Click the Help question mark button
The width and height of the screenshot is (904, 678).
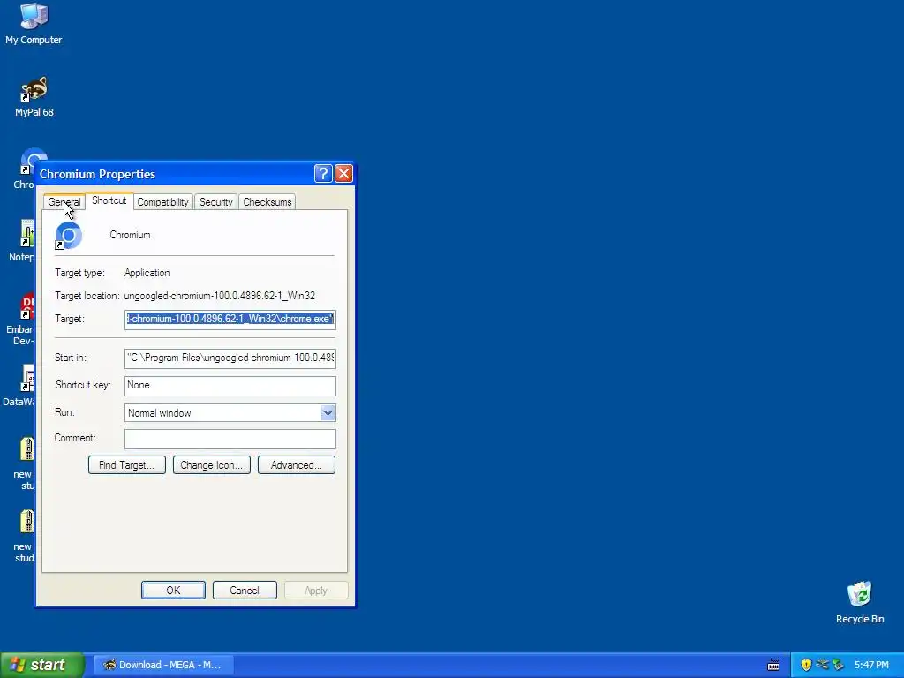[323, 174]
